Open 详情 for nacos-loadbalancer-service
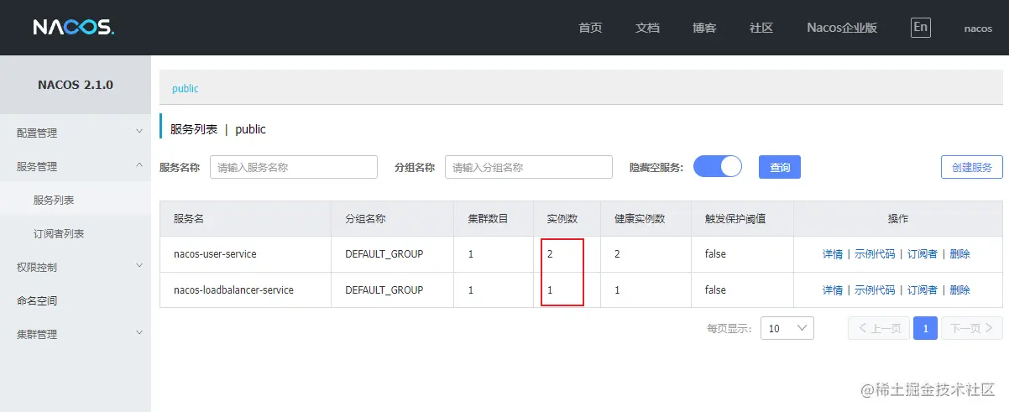This screenshot has height=412, width=1009. tap(833, 289)
